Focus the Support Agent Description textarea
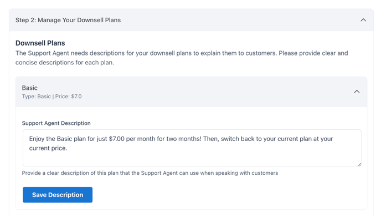This screenshot has width=381, height=217. pos(192,148)
